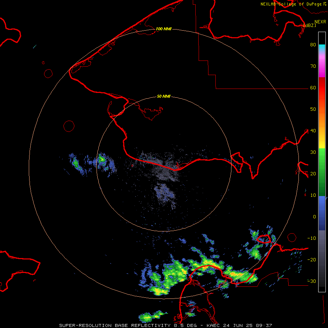Click the 60 value on the dBZ scale

313,87
